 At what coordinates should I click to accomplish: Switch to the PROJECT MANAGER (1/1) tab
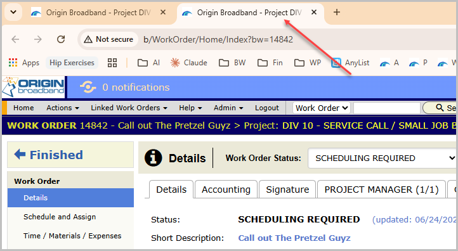(x=381, y=190)
